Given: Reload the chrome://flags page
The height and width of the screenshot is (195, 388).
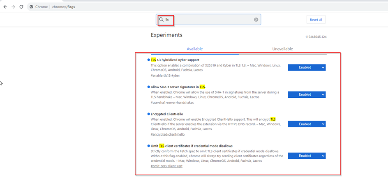Looking at the screenshot, I should pos(21,7).
